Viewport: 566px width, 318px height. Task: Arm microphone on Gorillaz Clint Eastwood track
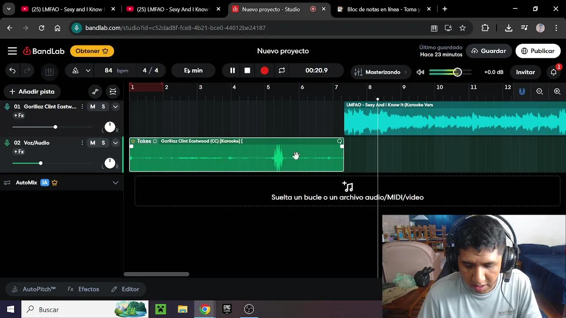click(x=7, y=106)
